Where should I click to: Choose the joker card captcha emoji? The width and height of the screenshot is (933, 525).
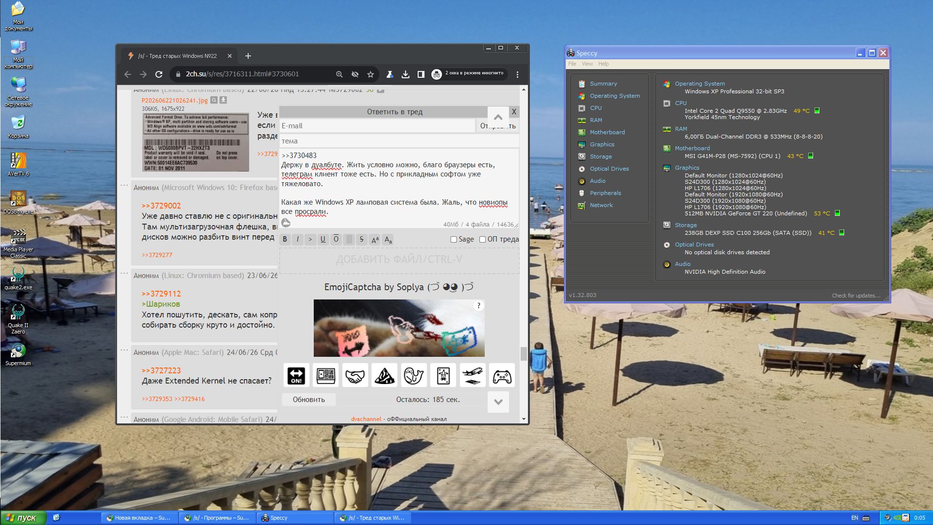[x=443, y=375]
